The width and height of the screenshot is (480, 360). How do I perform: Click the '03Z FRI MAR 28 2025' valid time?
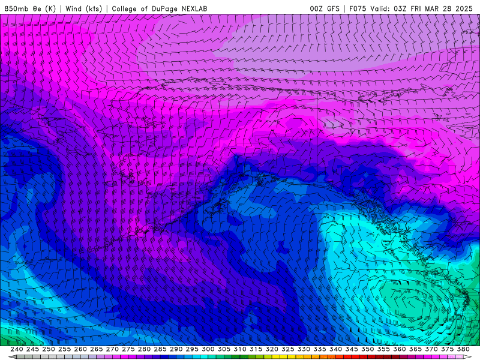pos(433,8)
